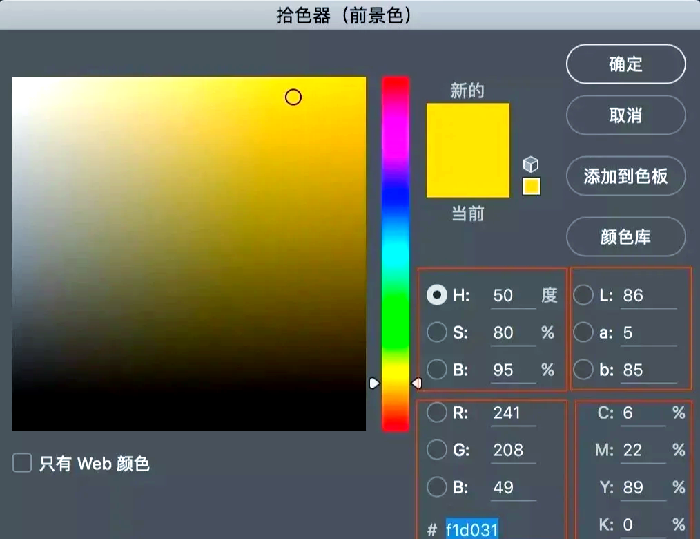This screenshot has height=539, width=700.
Task: Click the M magenta field showing 22
Action: 643,451
